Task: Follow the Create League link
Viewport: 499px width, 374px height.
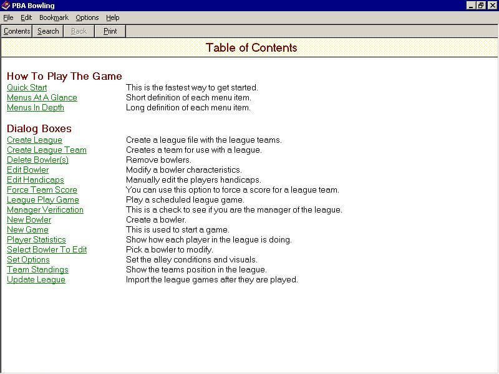Action: point(34,140)
